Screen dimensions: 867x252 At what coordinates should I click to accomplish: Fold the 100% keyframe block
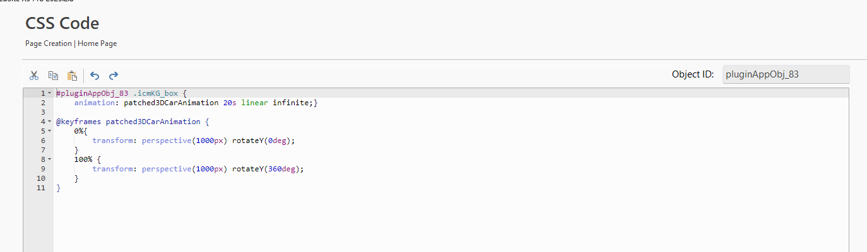49,159
